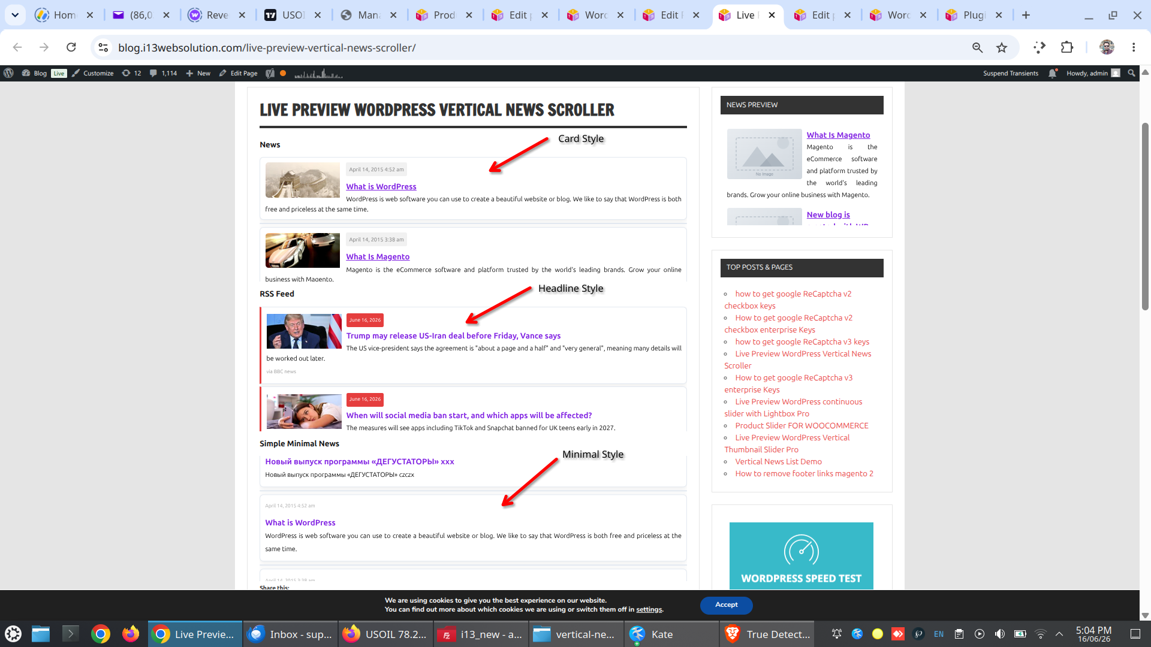Viewport: 1151px width, 647px height.
Task: Open the Chrome three-dot menu
Action: pyautogui.click(x=1134, y=47)
